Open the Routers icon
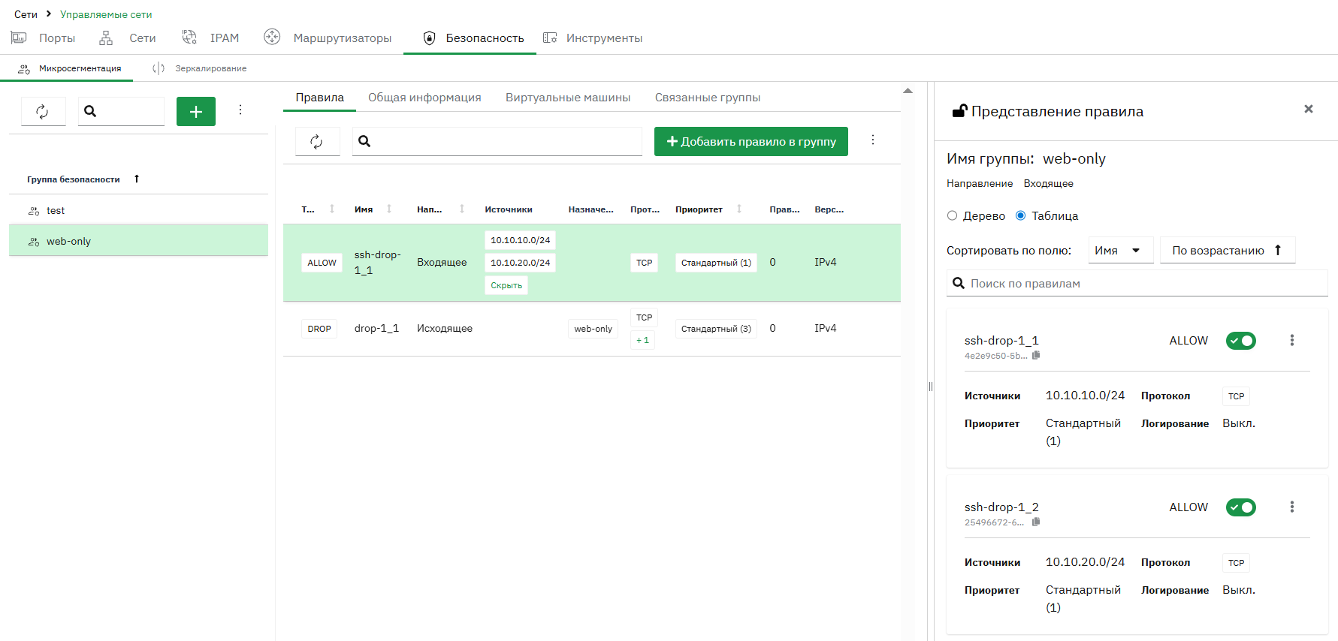1338x641 pixels. point(272,37)
